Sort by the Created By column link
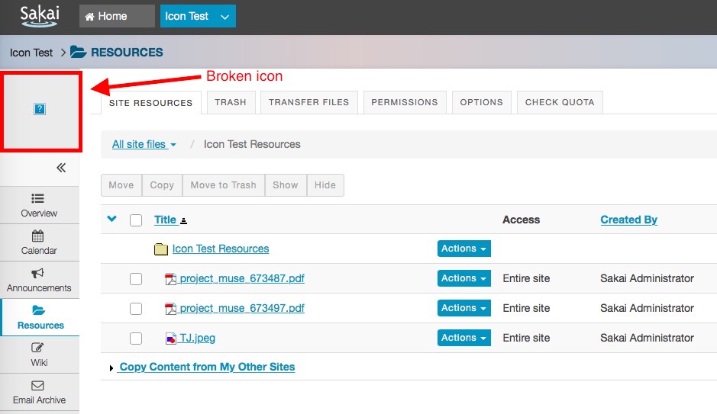Viewport: 717px width, 414px height. (x=628, y=220)
